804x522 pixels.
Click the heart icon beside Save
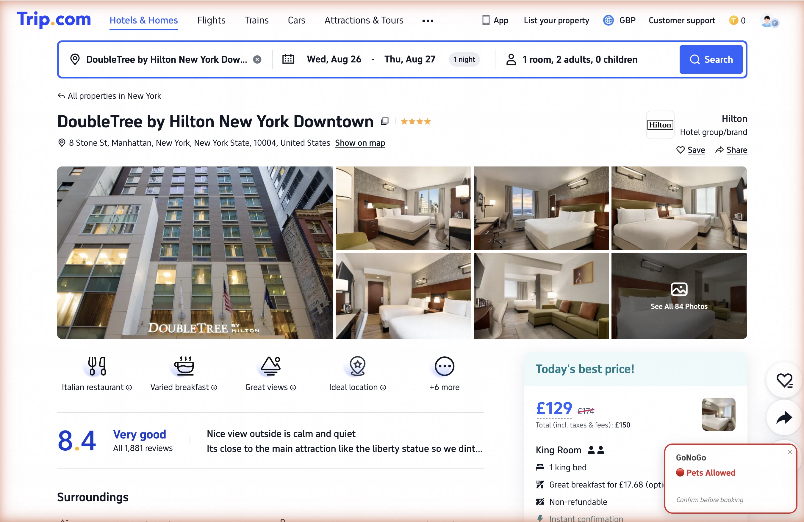click(680, 150)
